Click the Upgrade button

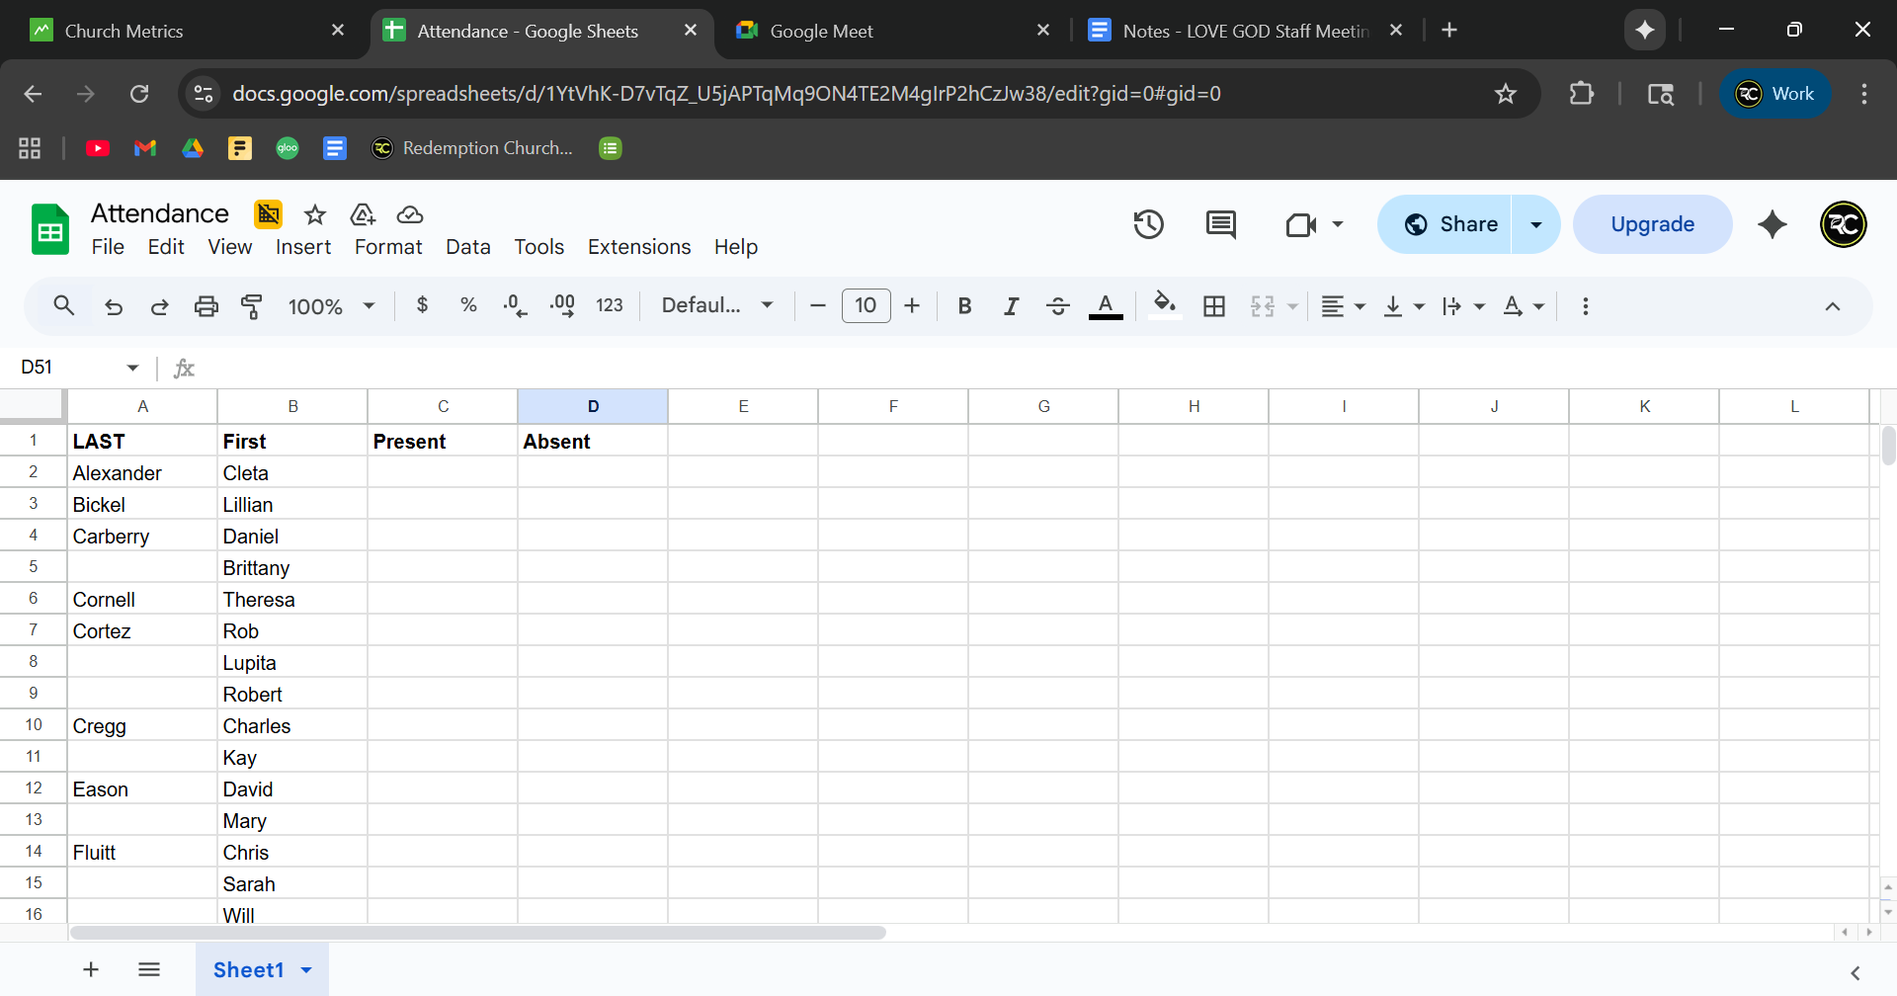[1652, 224]
